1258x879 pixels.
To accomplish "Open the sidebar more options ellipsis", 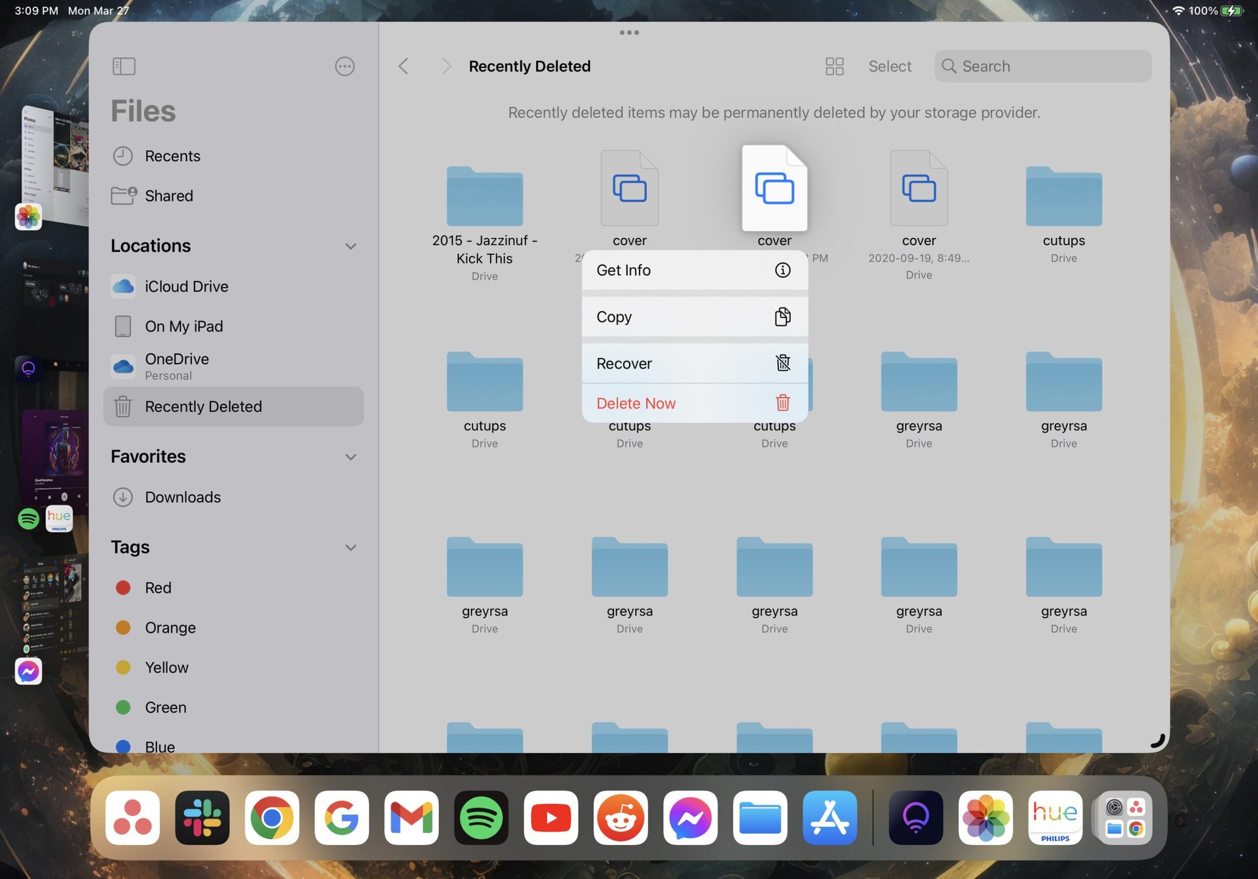I will click(x=344, y=66).
